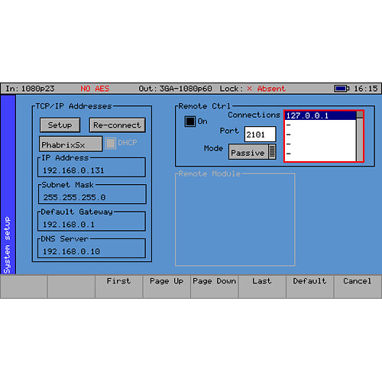This screenshot has width=382, height=382.
Task: Click the Cancel softkey
Action: tap(358, 286)
